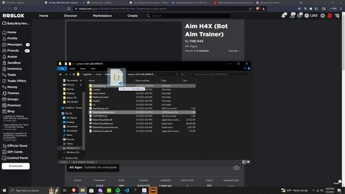The height and width of the screenshot is (194, 345).
Task: Open the Robux balance icon
Action: coord(307,16)
